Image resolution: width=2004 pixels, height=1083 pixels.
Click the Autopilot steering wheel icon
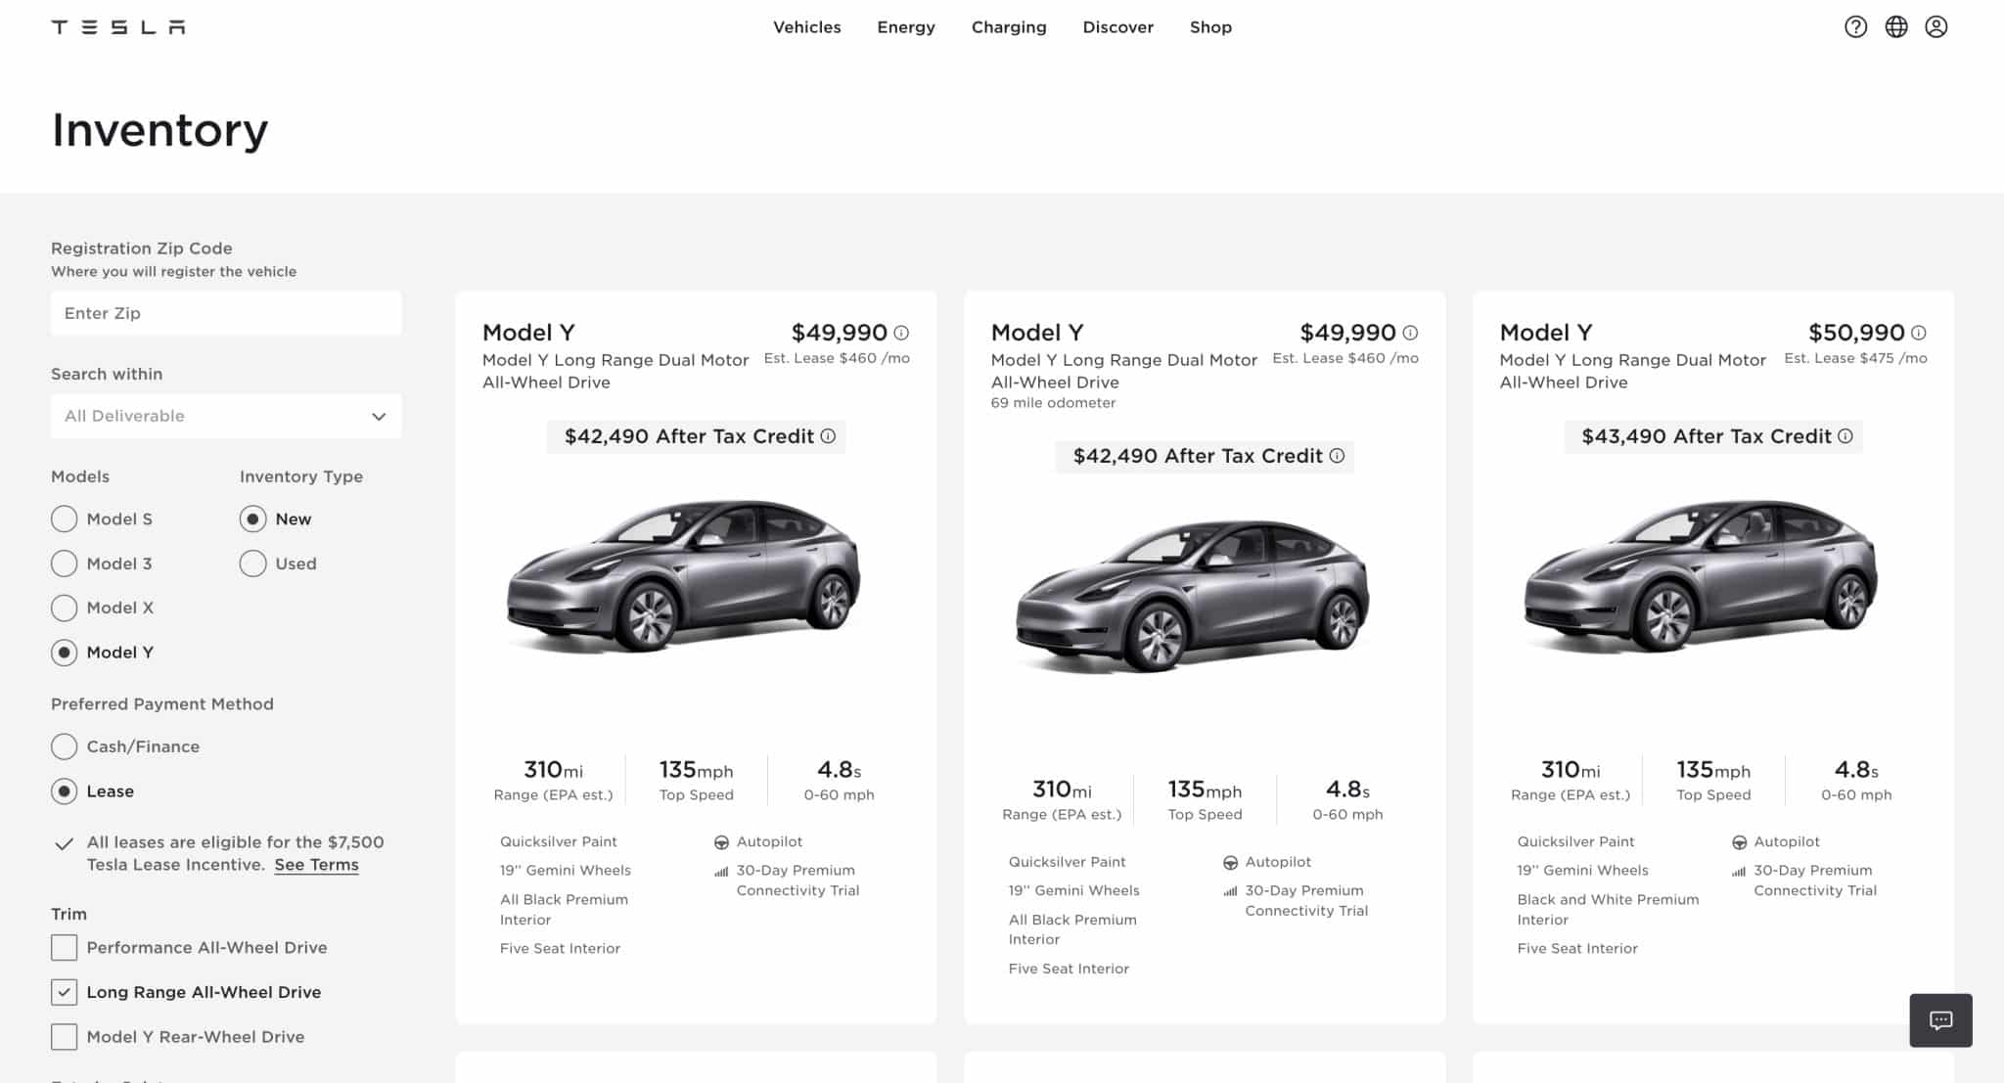coord(721,841)
